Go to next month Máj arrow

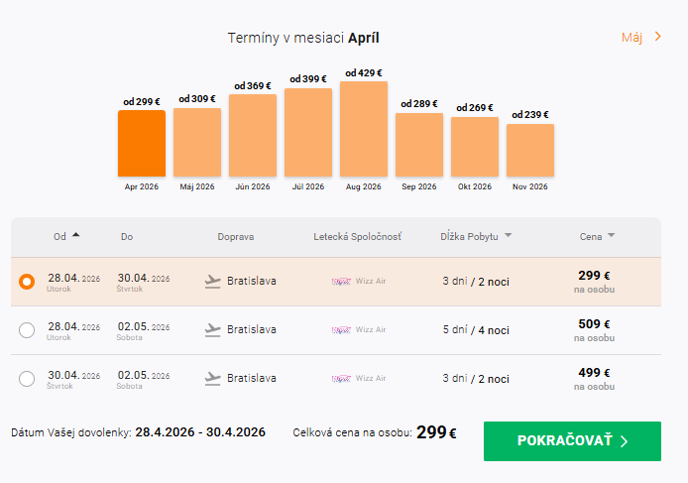click(x=657, y=38)
